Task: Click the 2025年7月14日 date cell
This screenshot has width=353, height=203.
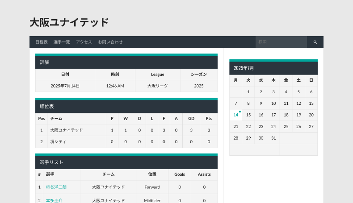Action: (x=65, y=86)
